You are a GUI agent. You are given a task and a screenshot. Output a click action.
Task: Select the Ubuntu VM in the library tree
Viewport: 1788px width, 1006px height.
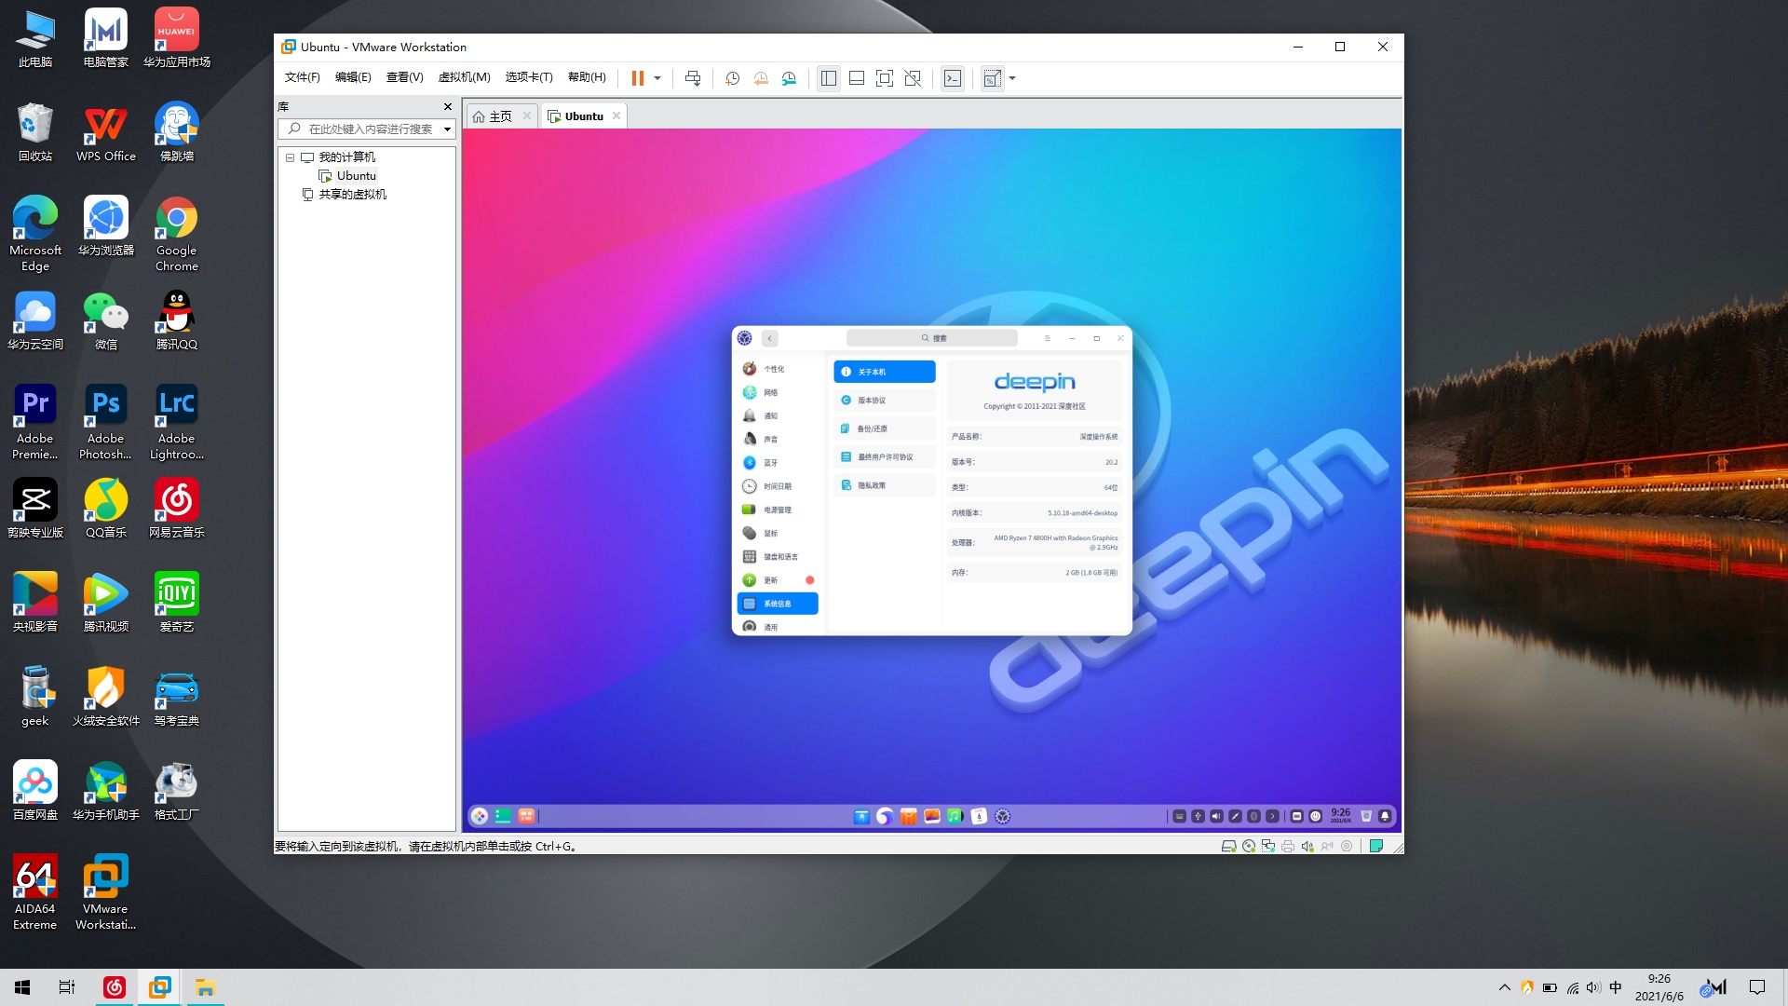(x=347, y=176)
